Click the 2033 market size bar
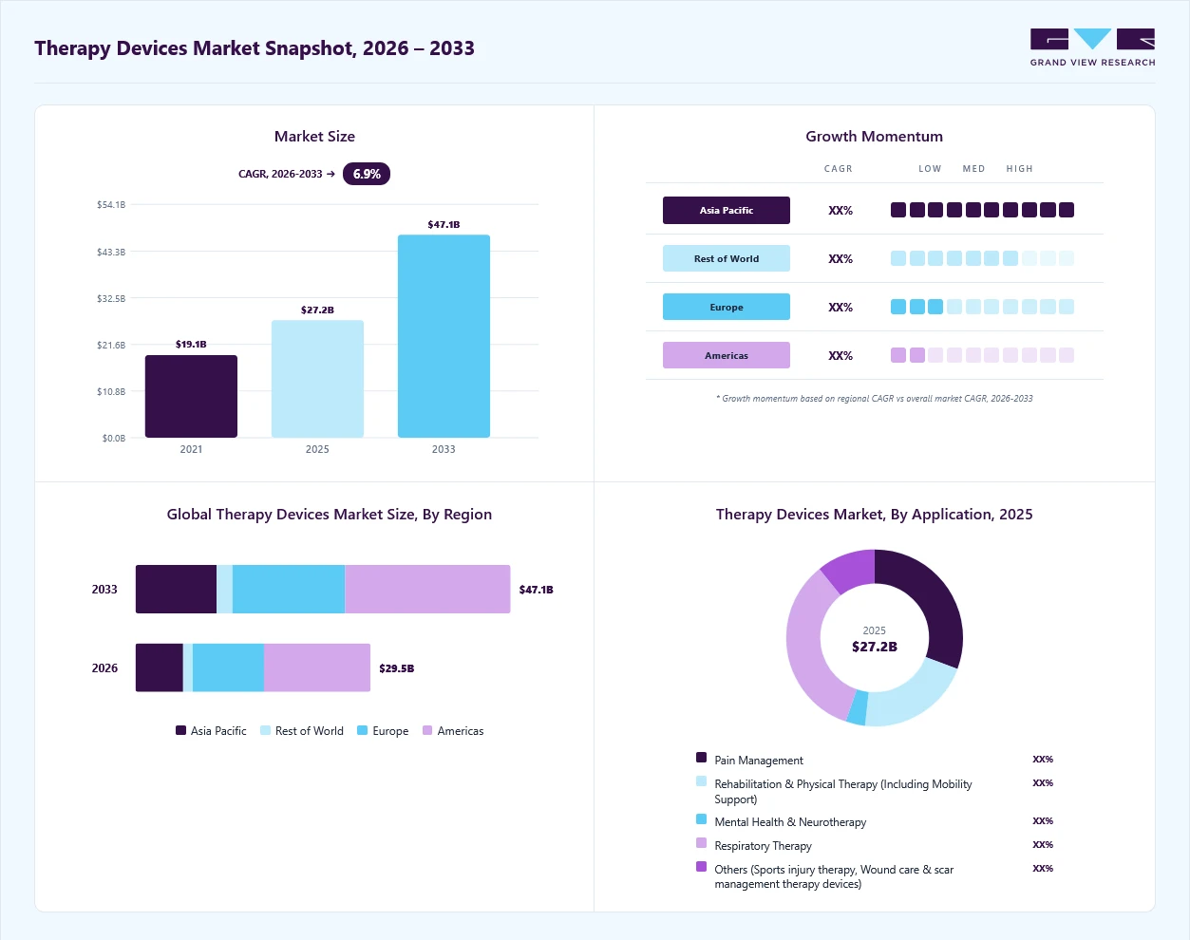 tap(444, 336)
